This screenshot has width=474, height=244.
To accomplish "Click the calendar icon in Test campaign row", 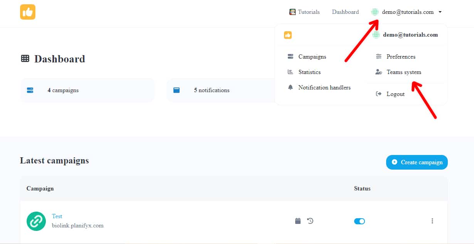I will pyautogui.click(x=298, y=221).
